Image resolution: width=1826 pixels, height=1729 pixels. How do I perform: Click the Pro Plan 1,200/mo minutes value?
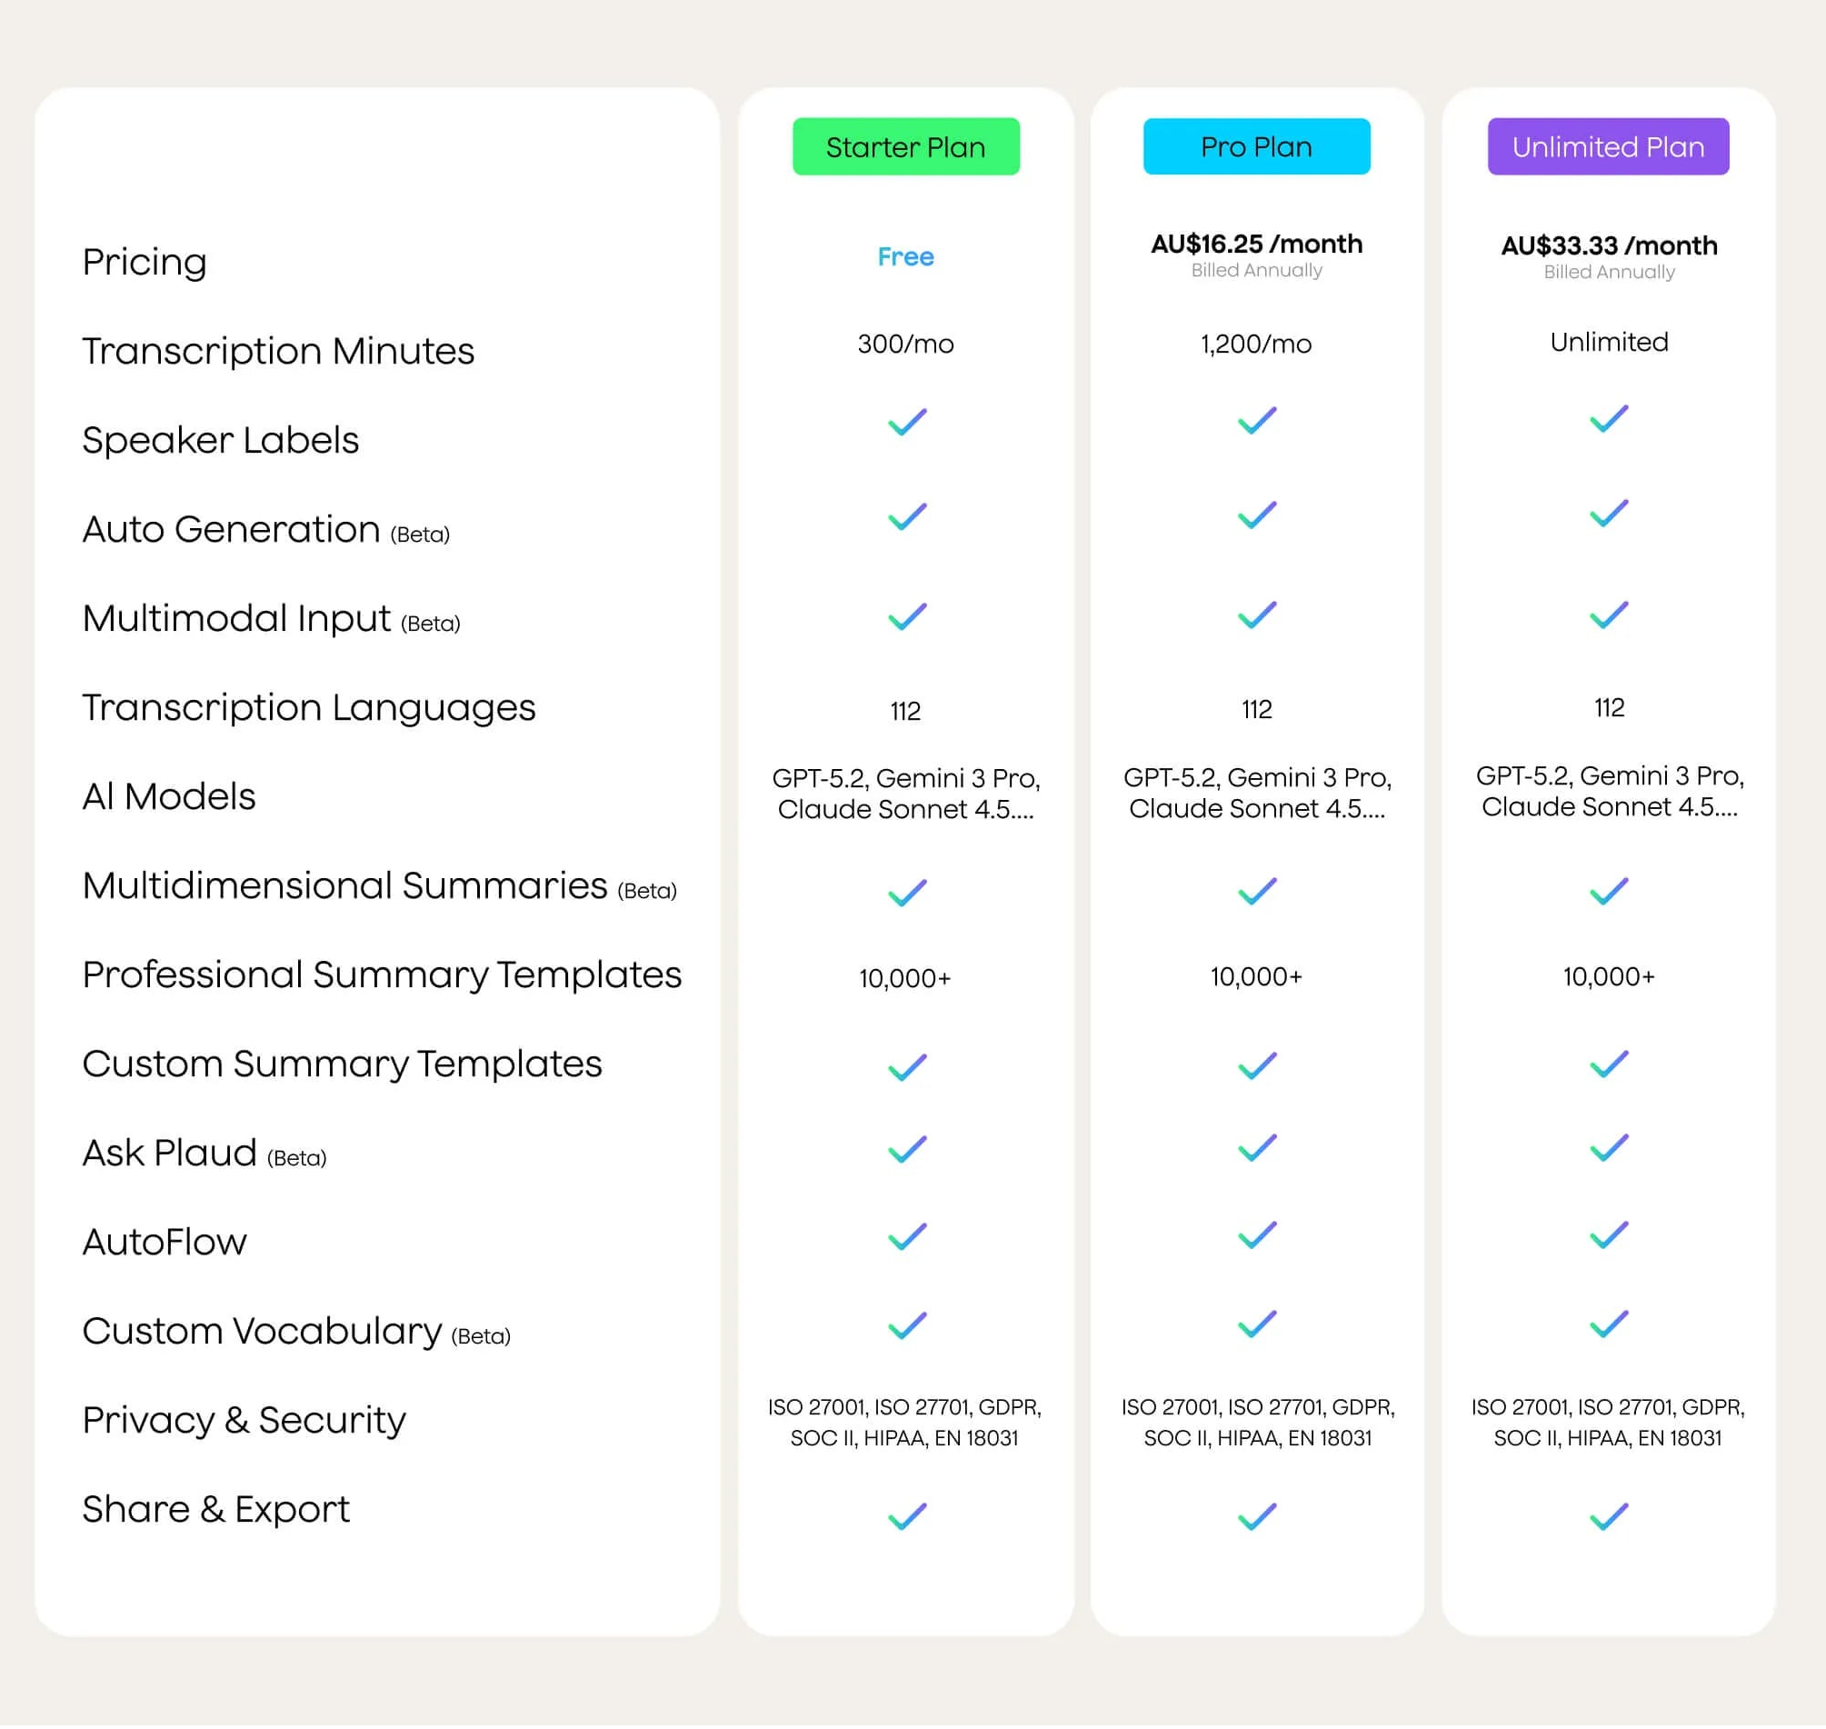pyautogui.click(x=1257, y=344)
